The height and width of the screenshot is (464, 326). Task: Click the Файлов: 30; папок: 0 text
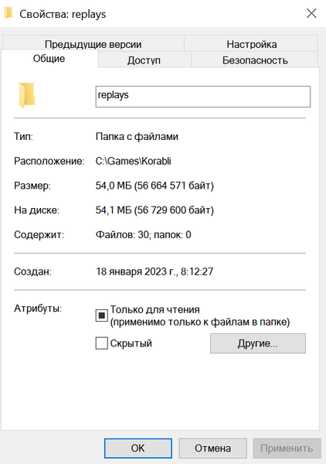pyautogui.click(x=144, y=234)
